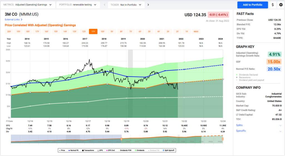
Task: Toggle Dividends POR in chart legend
Action: pyautogui.click(x=125, y=150)
